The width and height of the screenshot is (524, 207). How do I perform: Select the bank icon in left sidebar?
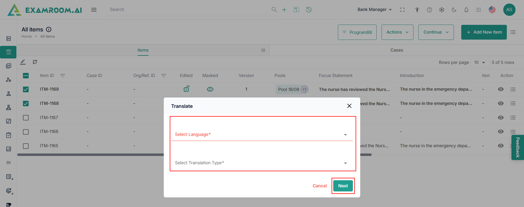pos(8,52)
